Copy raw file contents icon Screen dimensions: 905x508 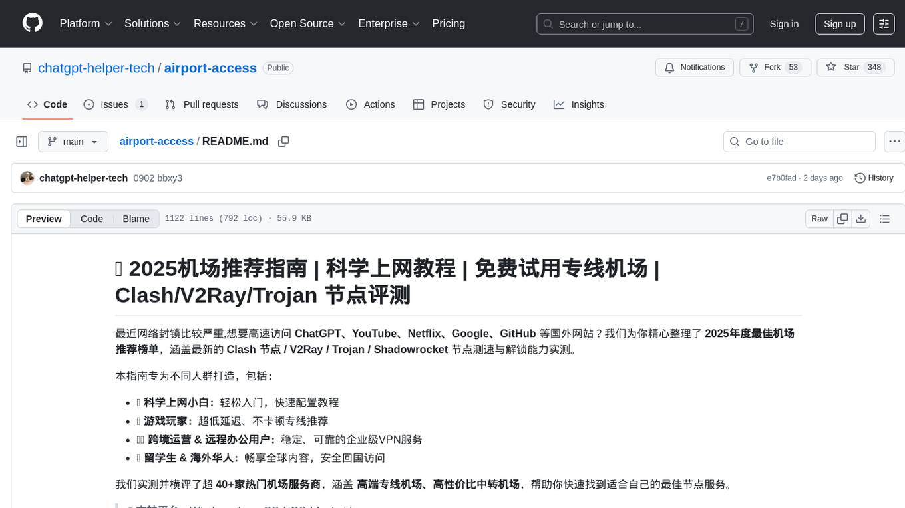click(842, 219)
